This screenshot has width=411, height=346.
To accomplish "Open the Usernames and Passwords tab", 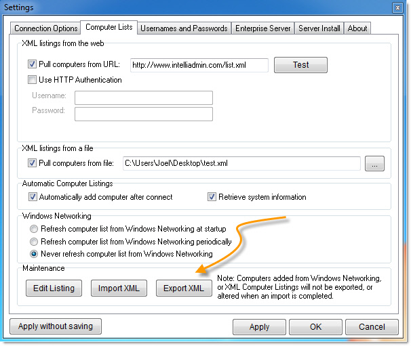I will pos(184,28).
